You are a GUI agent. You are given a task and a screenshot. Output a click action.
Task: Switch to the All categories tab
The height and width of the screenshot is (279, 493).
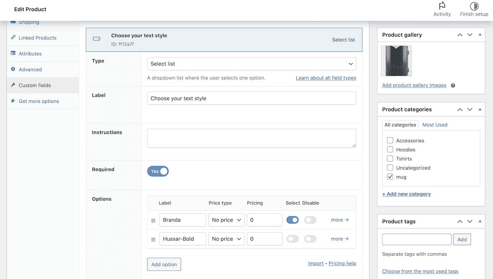(401, 125)
